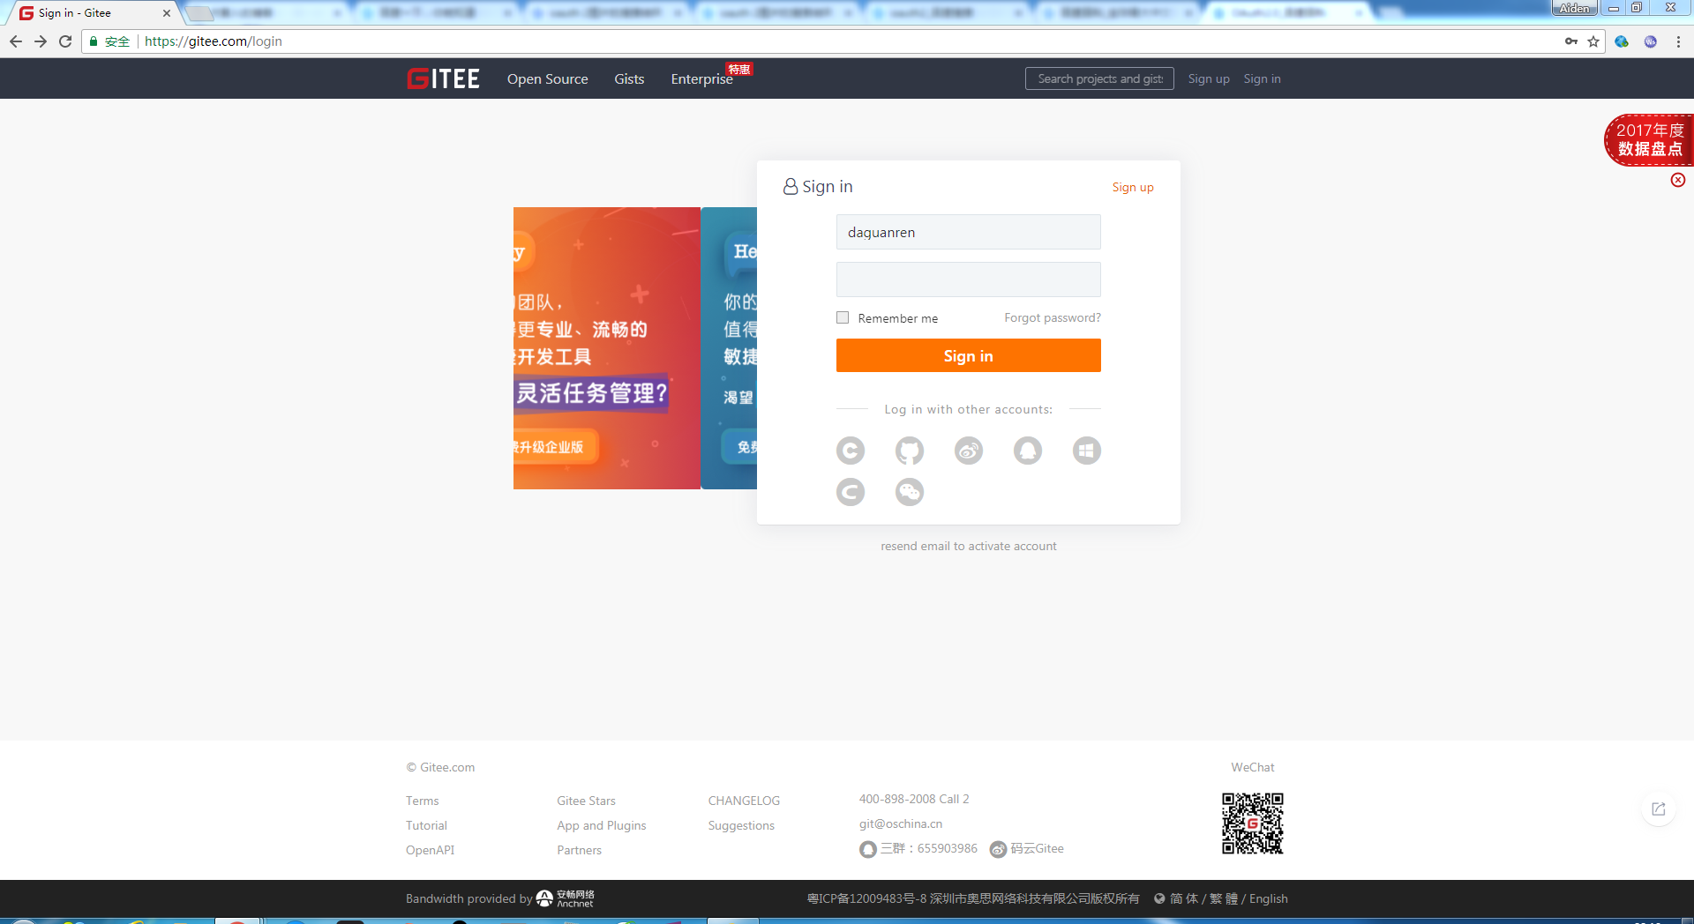Screen dimensions: 1694x924
Task: Open the 码云Gitee Weibo link
Action: pyautogui.click(x=1027, y=848)
